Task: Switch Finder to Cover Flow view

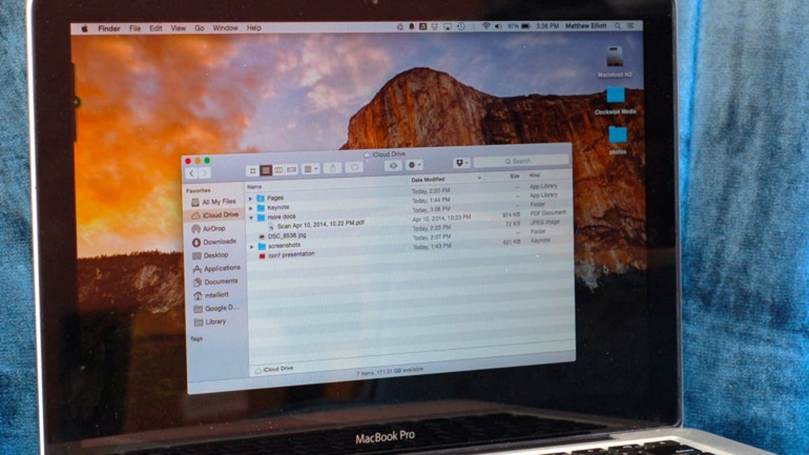Action: [291, 169]
